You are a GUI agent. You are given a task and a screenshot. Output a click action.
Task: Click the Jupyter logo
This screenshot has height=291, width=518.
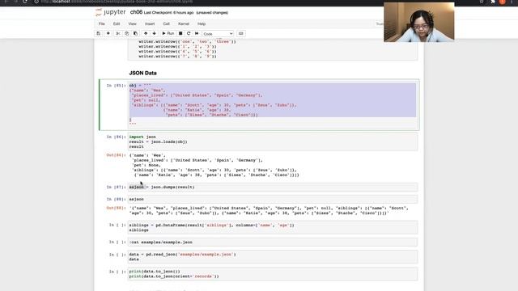[110, 12]
